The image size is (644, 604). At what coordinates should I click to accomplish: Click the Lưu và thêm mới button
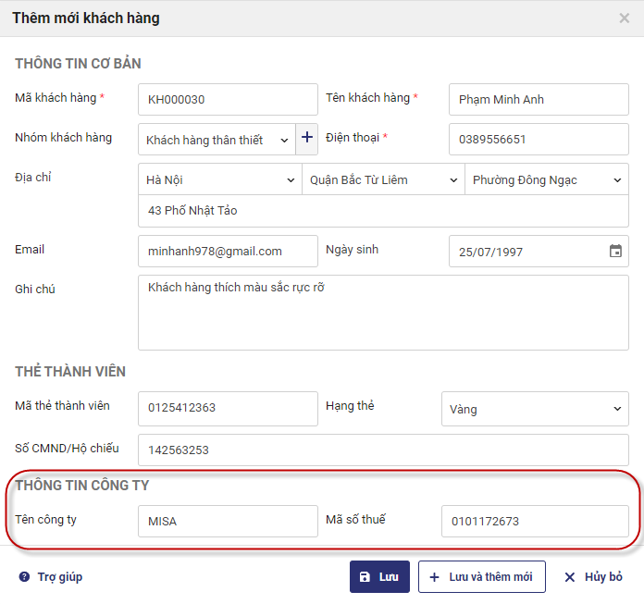click(x=481, y=576)
